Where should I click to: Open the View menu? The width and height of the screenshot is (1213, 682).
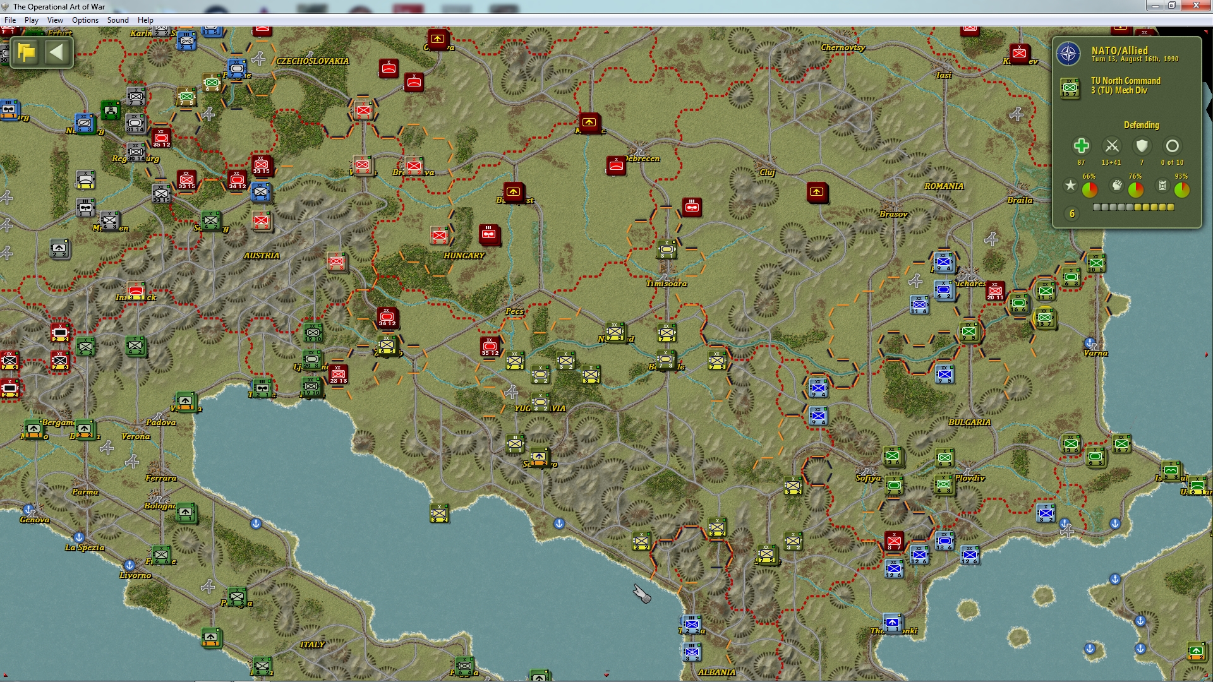point(55,20)
